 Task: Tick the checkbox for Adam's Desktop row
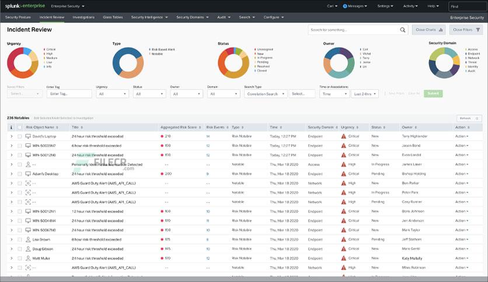pos(20,174)
